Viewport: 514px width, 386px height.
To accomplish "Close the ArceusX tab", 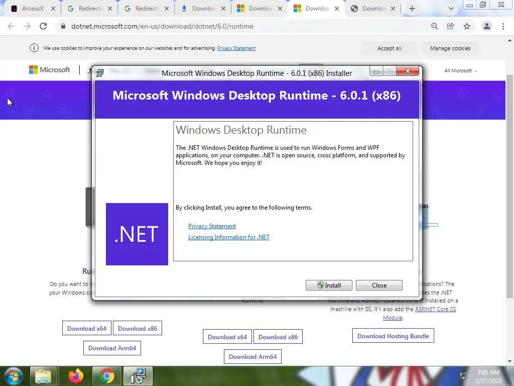I will [53, 9].
